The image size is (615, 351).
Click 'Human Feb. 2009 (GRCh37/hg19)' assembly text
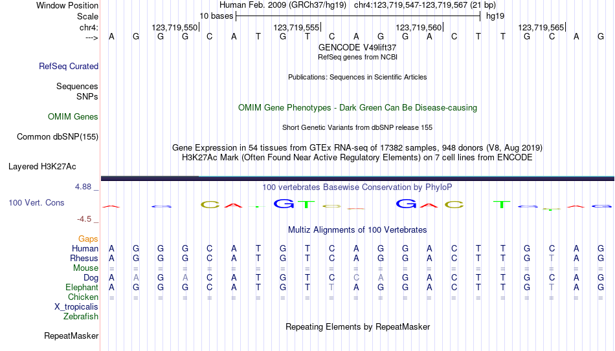pyautogui.click(x=283, y=5)
